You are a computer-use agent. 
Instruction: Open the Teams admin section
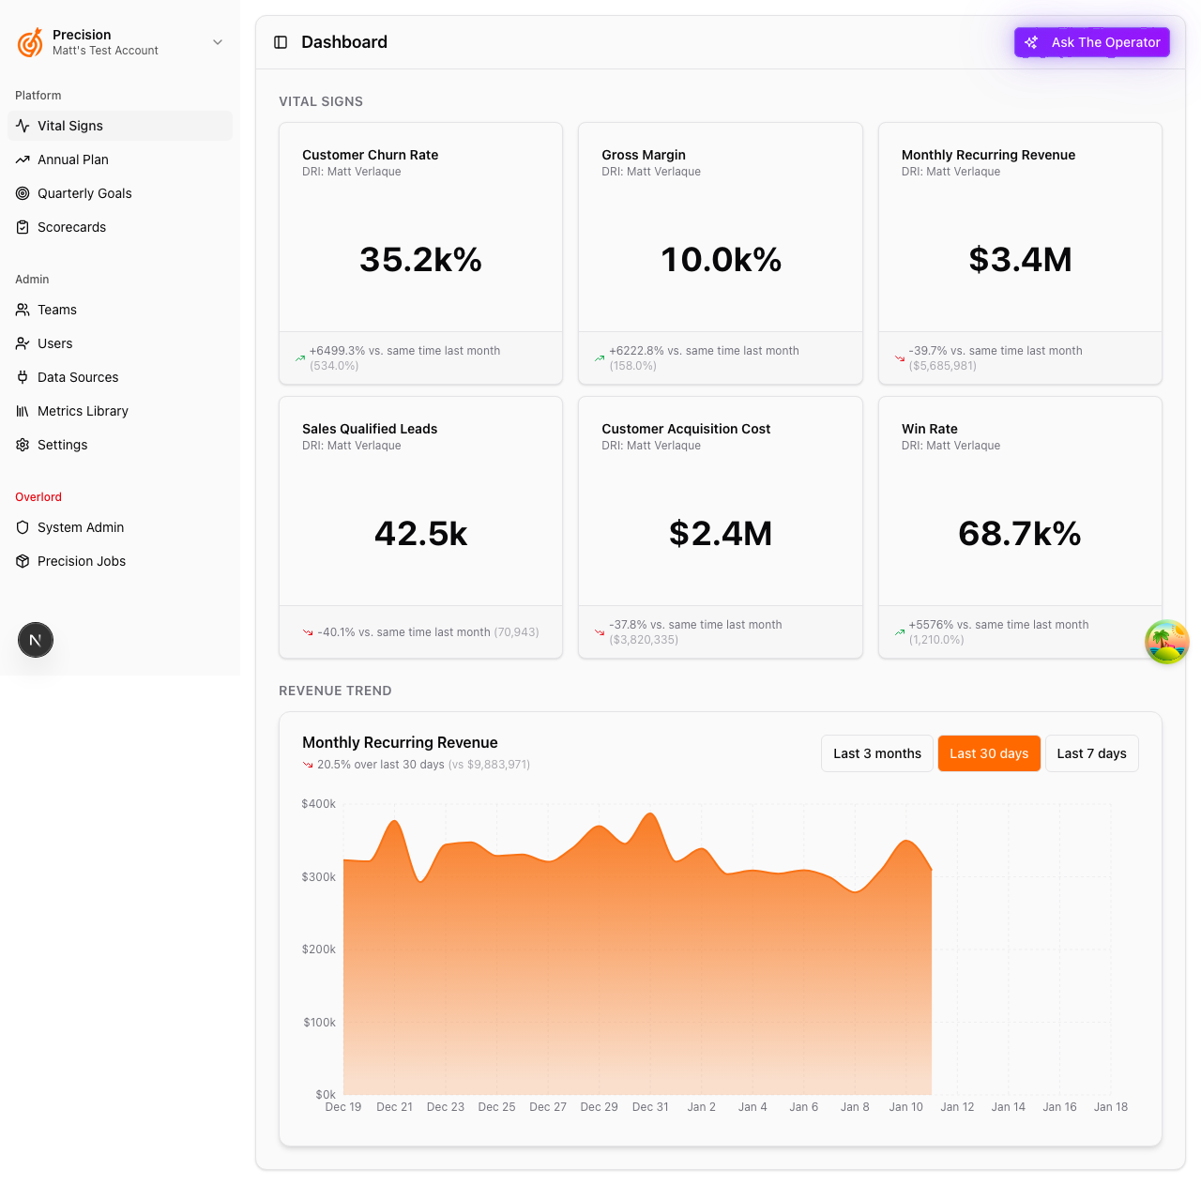click(57, 310)
